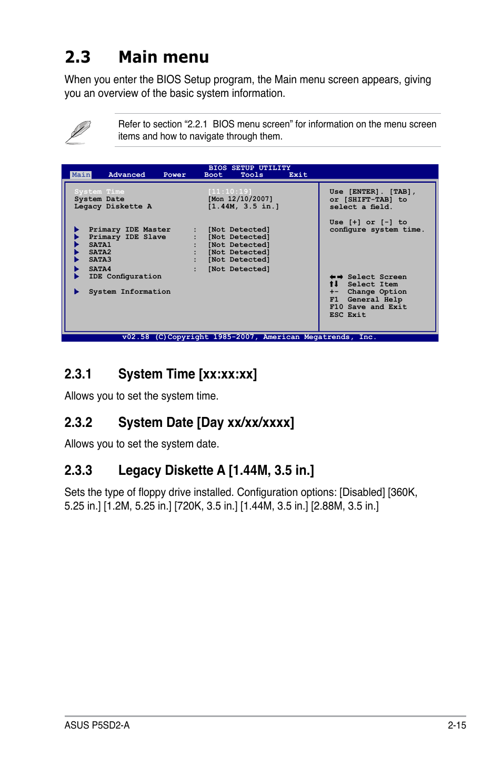The width and height of the screenshot is (502, 757).
Task: Click the ASUS P5SD2-A footer text
Action: (x=97, y=725)
